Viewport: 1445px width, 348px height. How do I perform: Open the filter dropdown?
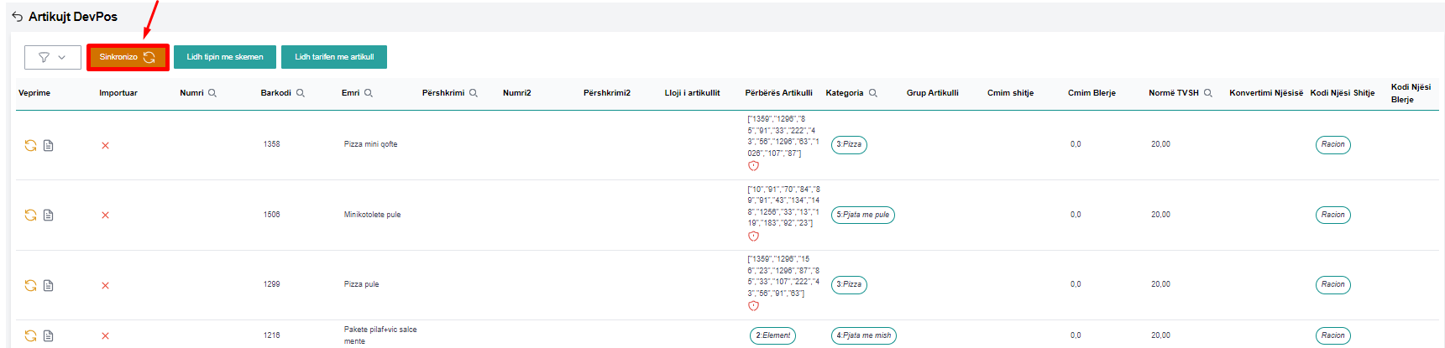coord(52,57)
